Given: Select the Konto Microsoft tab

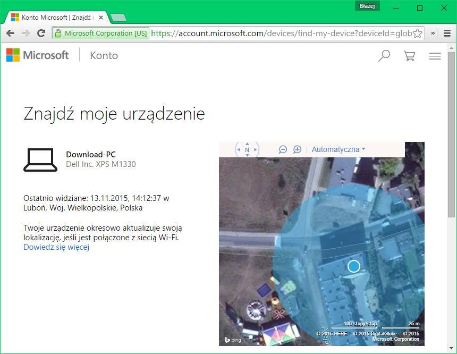Looking at the screenshot, I should click(x=57, y=18).
